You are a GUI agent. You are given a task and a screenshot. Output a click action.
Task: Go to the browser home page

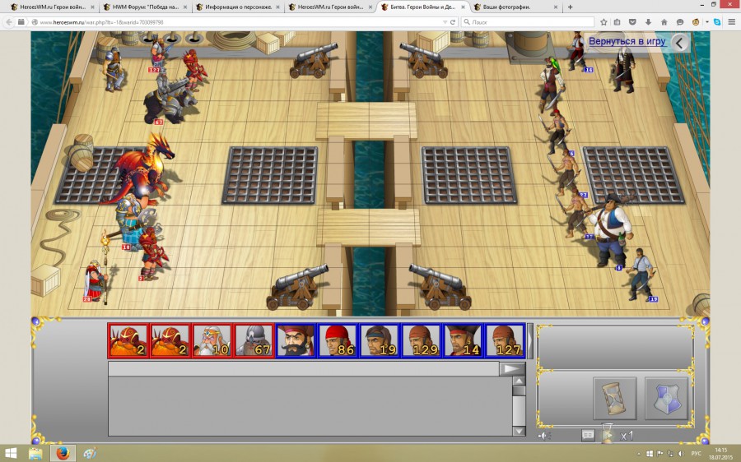(x=664, y=22)
